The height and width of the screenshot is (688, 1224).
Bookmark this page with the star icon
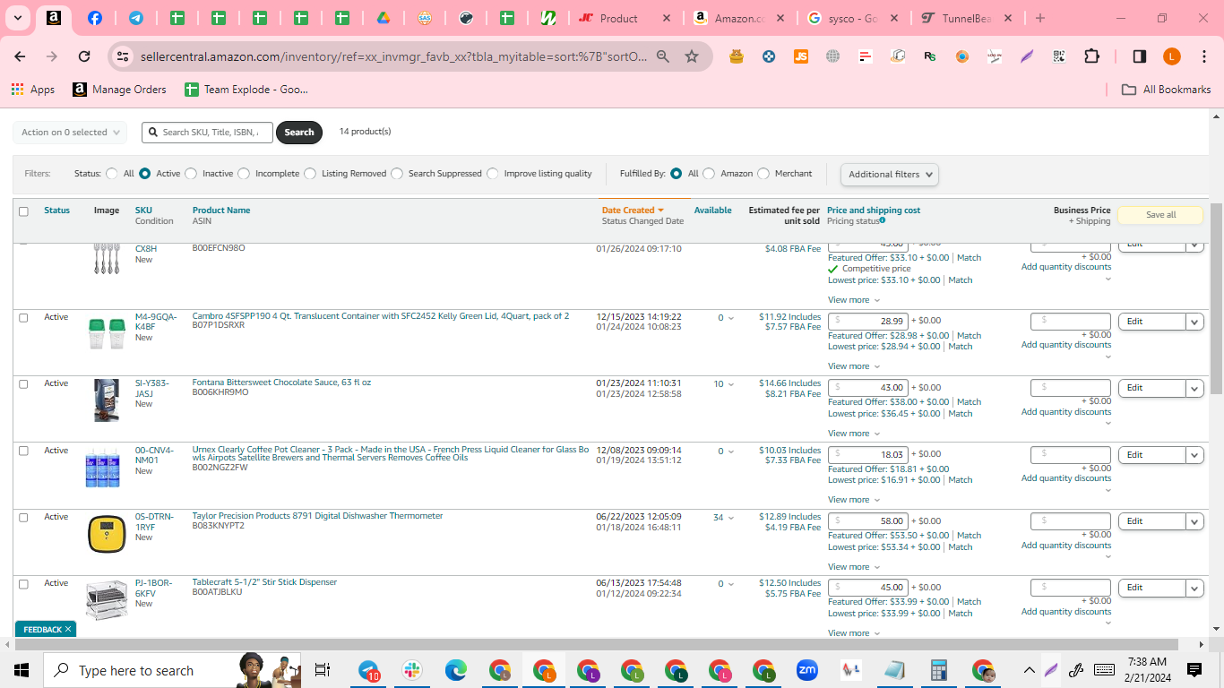pos(692,56)
